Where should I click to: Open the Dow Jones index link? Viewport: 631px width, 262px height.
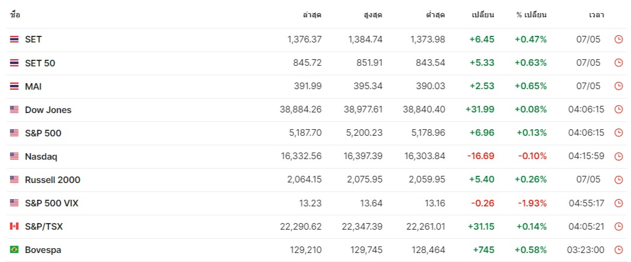tap(49, 110)
